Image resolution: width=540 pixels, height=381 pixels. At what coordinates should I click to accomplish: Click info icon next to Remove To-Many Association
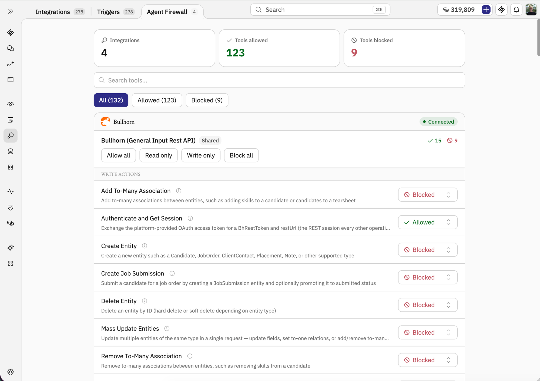190,356
